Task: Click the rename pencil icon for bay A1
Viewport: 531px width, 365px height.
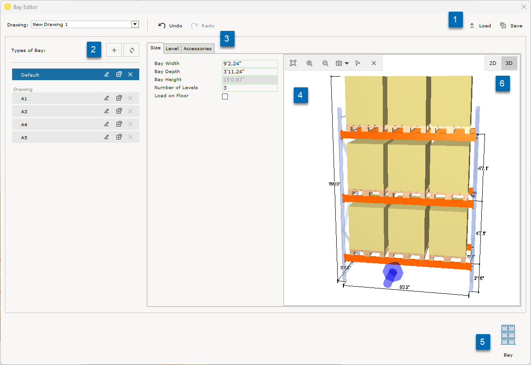Action: [107, 98]
